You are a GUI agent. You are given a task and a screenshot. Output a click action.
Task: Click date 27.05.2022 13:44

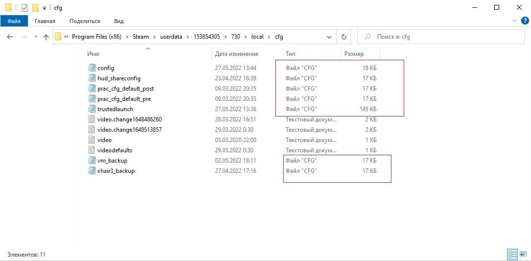pyautogui.click(x=236, y=68)
